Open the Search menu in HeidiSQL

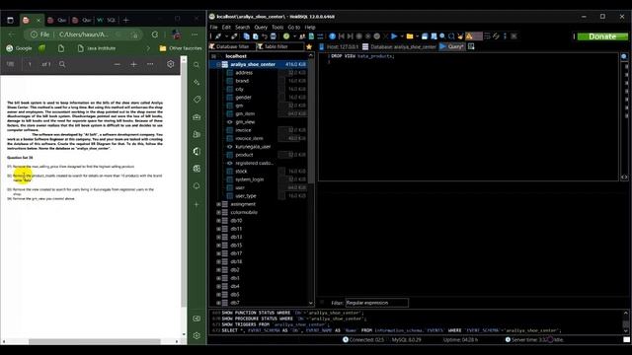click(x=242, y=27)
